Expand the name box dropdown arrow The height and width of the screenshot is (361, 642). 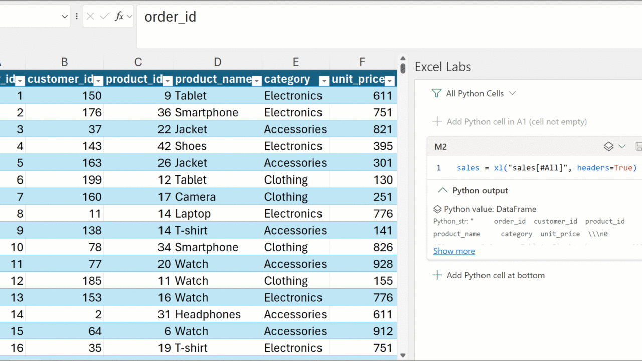tap(64, 17)
